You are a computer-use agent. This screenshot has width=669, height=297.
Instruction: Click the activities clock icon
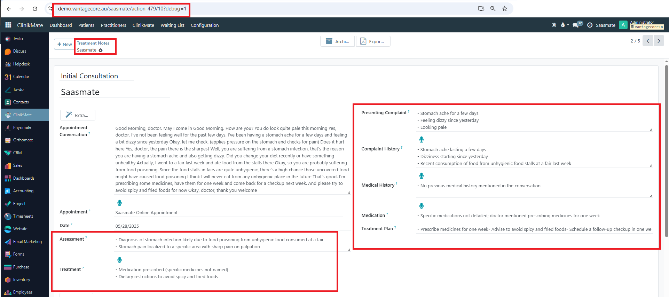(x=590, y=25)
